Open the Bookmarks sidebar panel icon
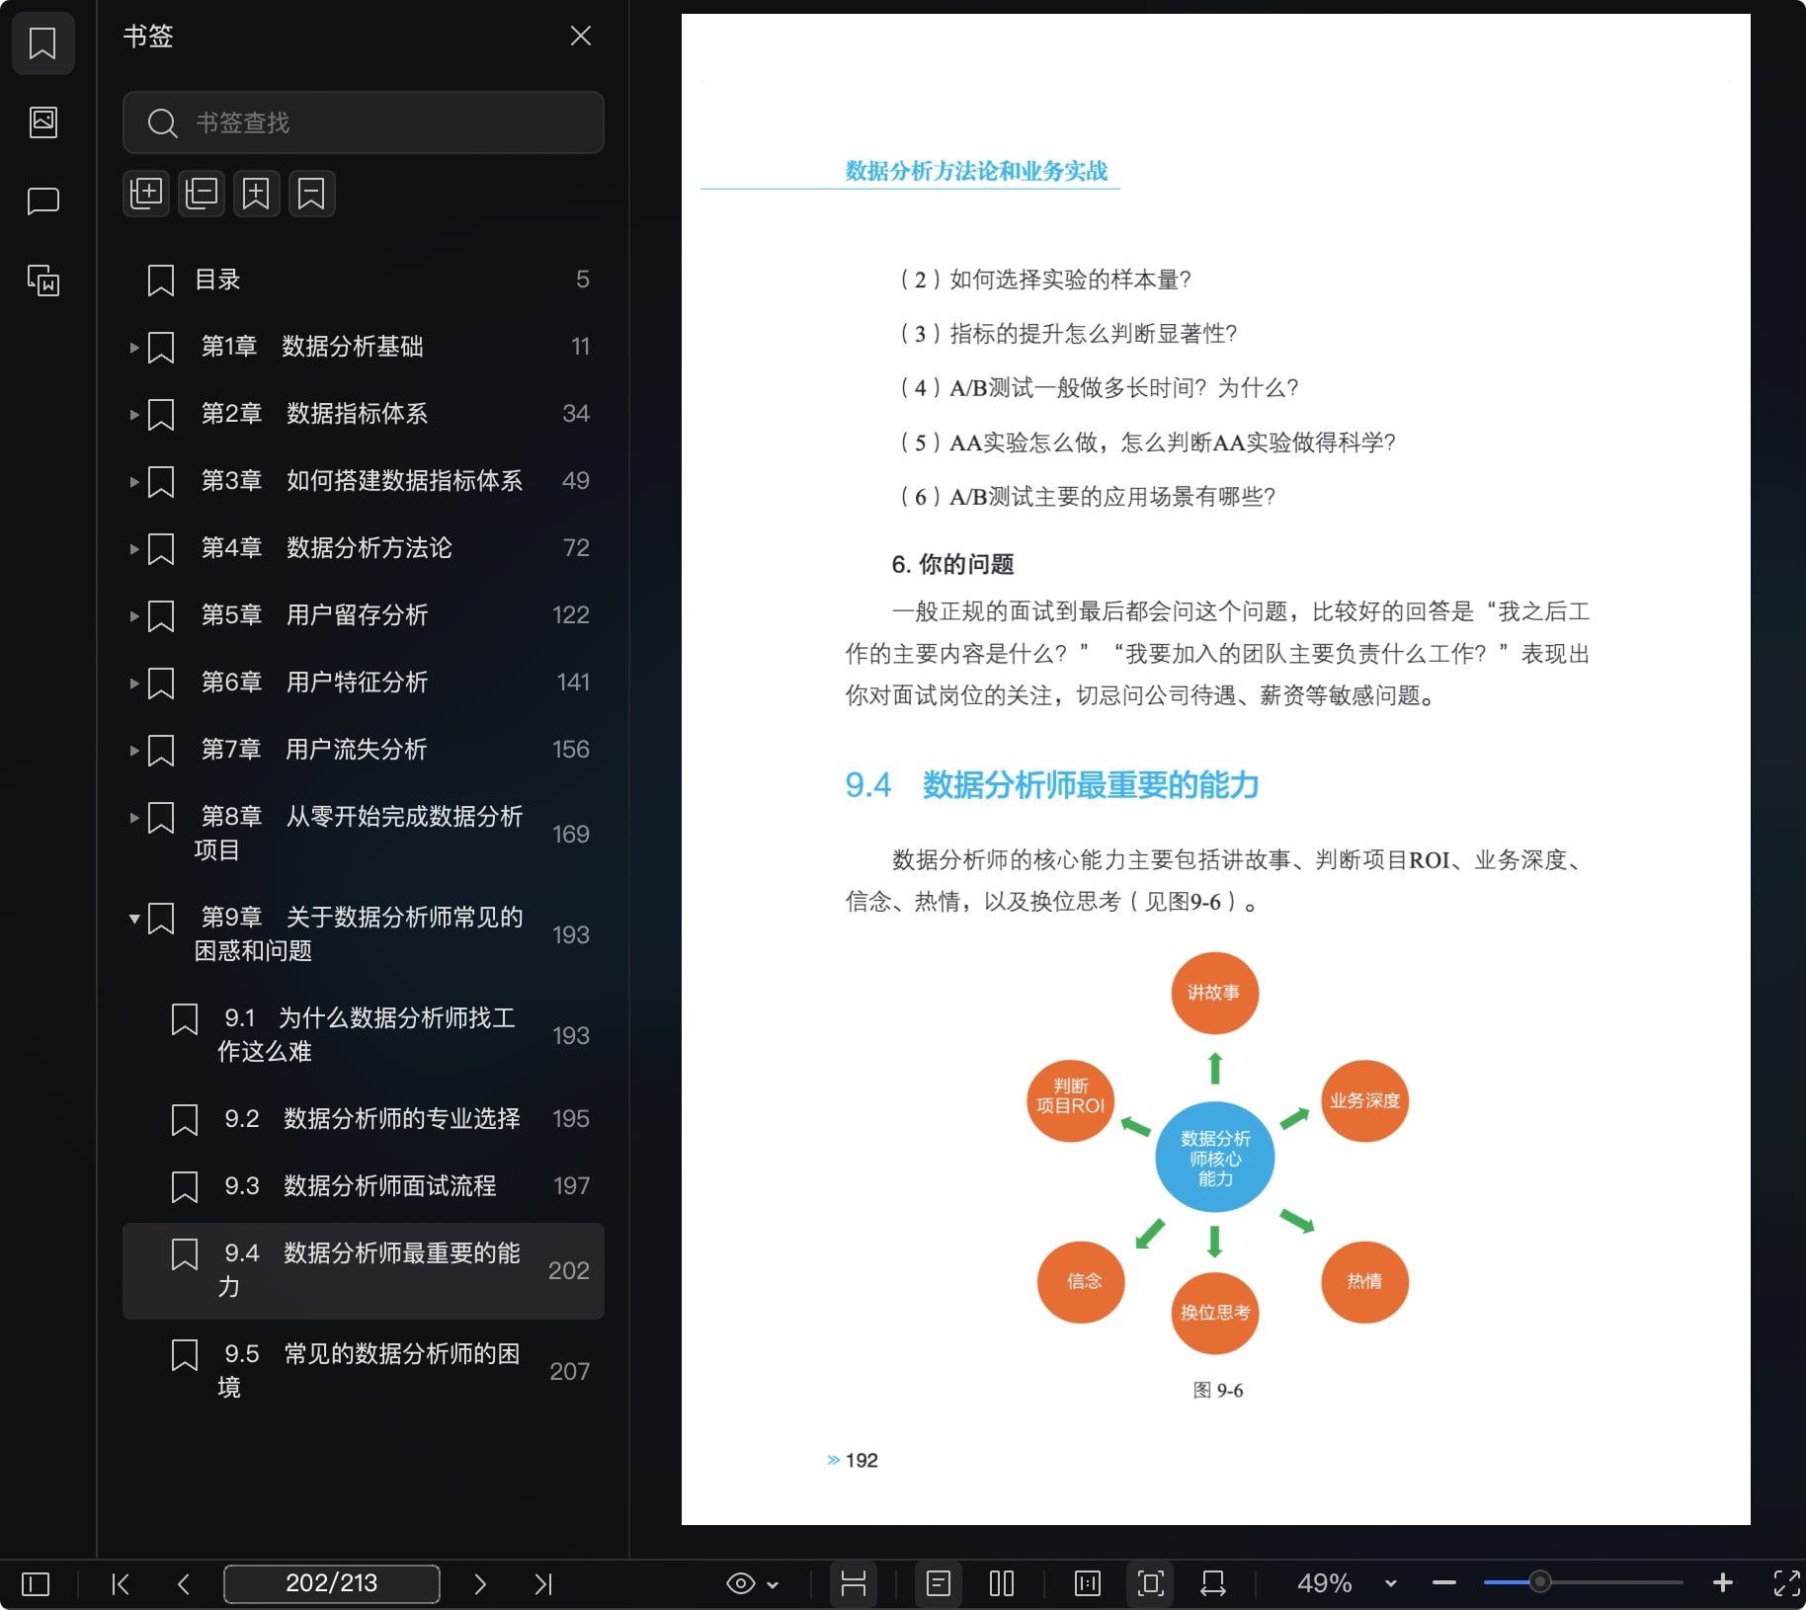This screenshot has height=1610, width=1806. 42,43
